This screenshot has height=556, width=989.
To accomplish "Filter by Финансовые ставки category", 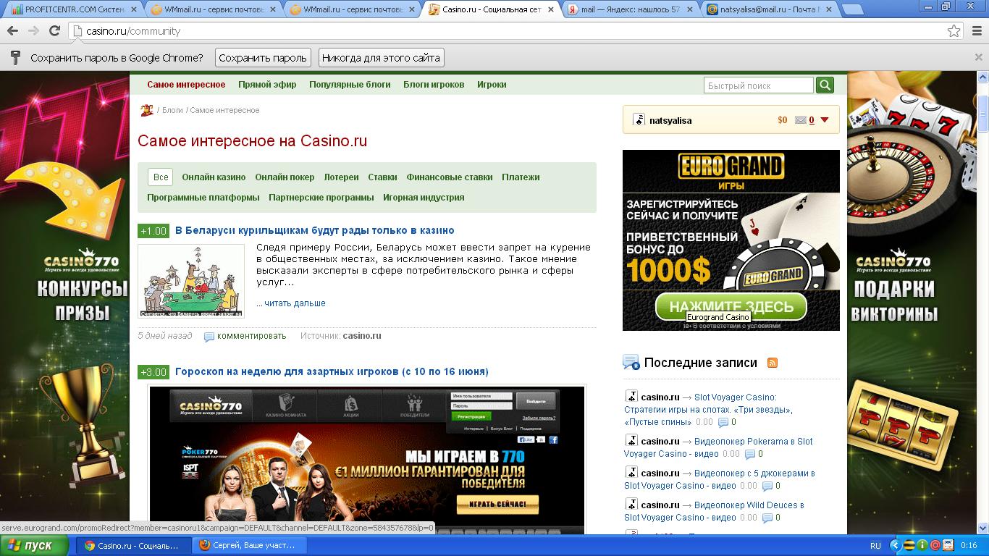I will click(450, 177).
